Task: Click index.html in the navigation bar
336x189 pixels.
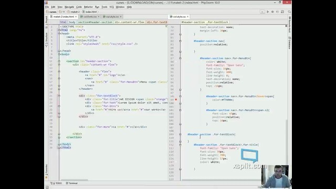Action: 90,12
